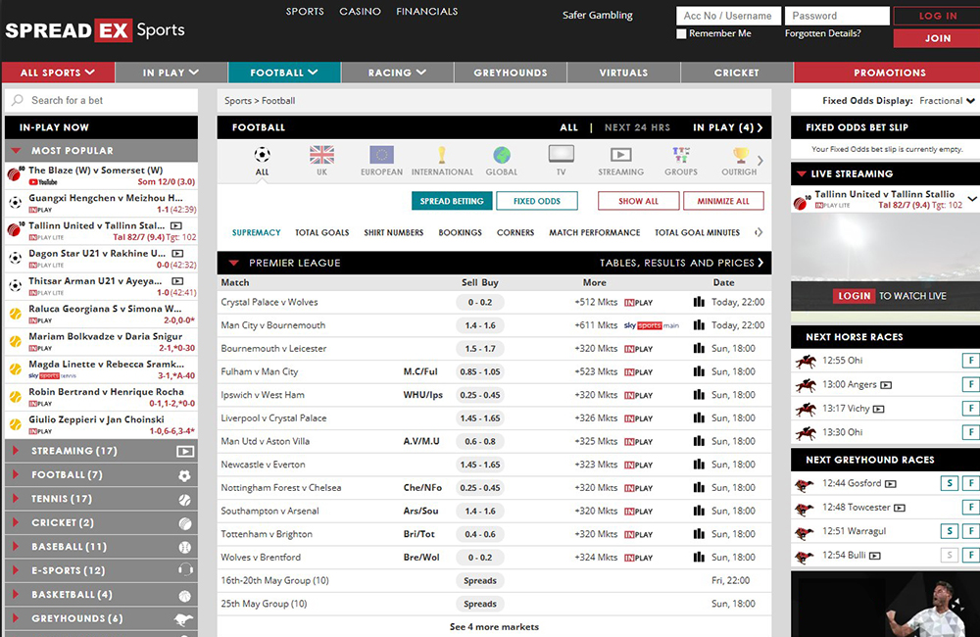Click the 1.4 - 1.6 spread for Man City v Bournemouth
980x637 pixels.
click(480, 325)
